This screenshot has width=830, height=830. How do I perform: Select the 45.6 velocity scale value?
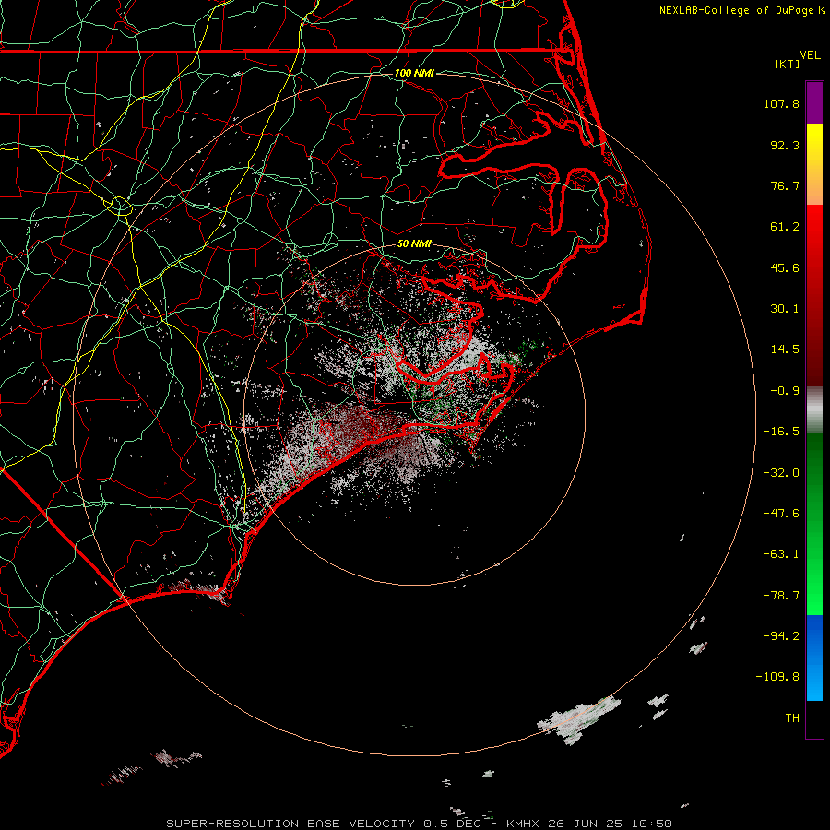pyautogui.click(x=785, y=267)
